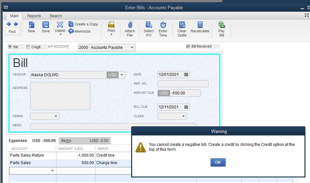Go to the next bill with right arrow

(16, 24)
